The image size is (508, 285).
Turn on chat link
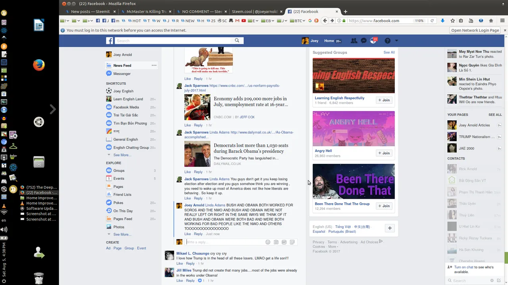point(464,267)
